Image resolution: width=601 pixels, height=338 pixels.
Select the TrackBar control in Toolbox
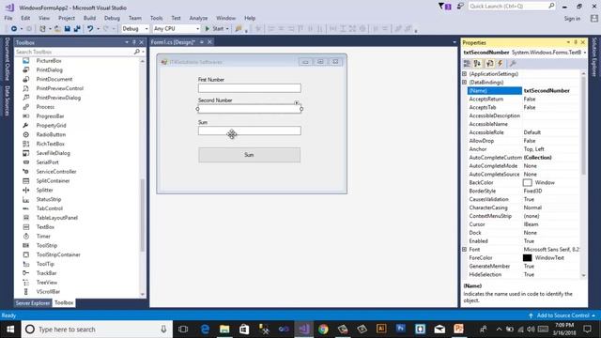(46, 273)
